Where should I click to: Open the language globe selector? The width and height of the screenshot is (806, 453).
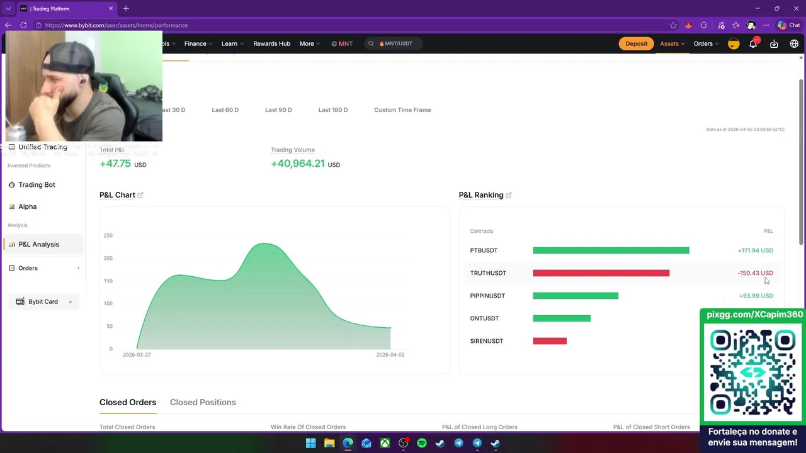click(794, 43)
